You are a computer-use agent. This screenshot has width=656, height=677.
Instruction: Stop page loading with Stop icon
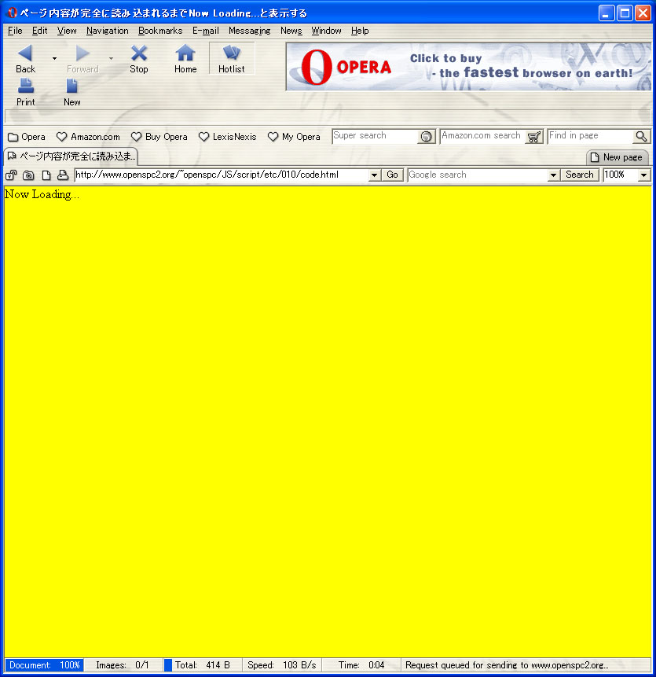click(139, 53)
